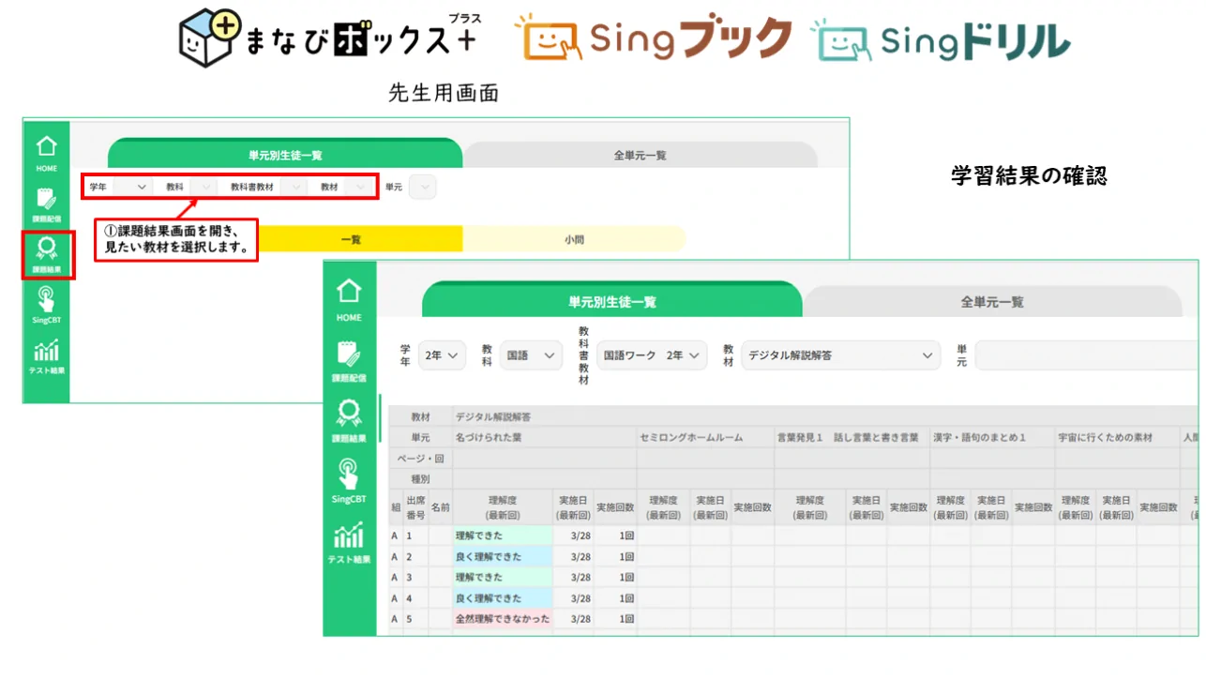Click the red-boxed 課題結果 icon in small sidebar
This screenshot has height=679, width=1206.
click(x=46, y=253)
